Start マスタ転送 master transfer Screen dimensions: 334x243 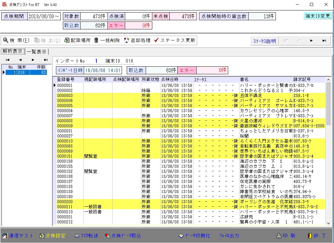point(86,235)
